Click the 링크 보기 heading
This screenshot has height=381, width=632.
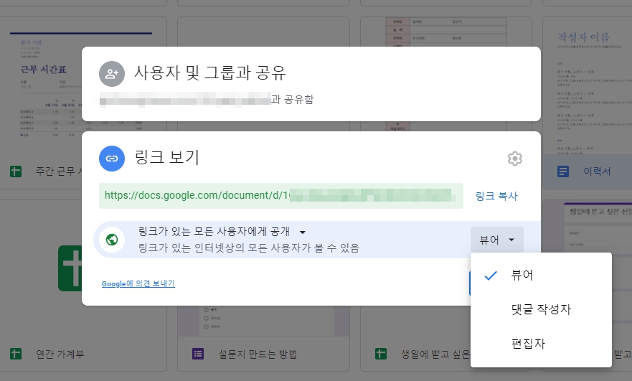pyautogui.click(x=167, y=158)
